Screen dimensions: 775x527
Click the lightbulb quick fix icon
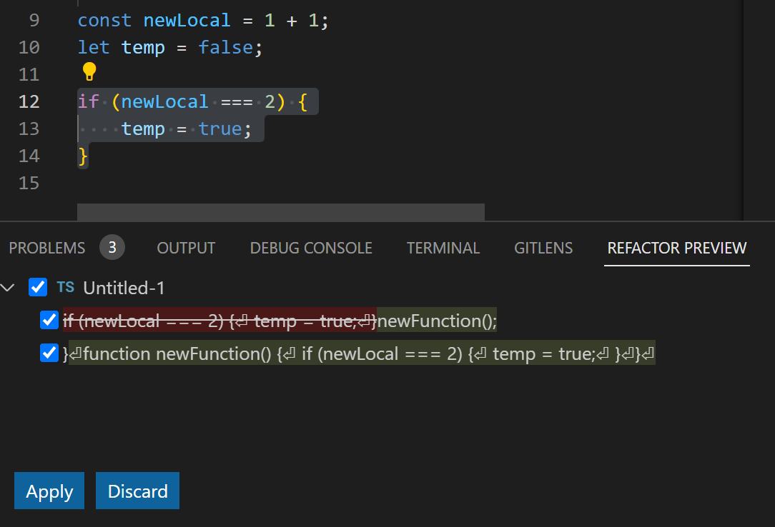click(89, 71)
